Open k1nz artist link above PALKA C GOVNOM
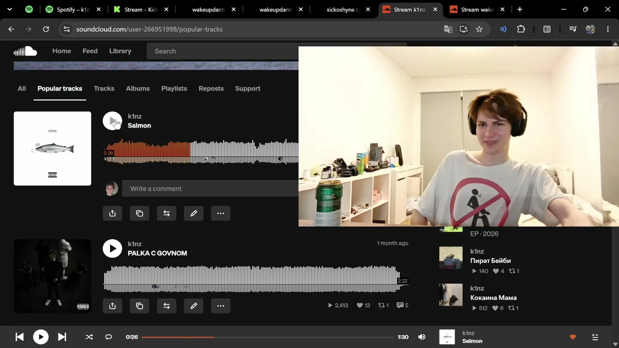 pyautogui.click(x=134, y=244)
